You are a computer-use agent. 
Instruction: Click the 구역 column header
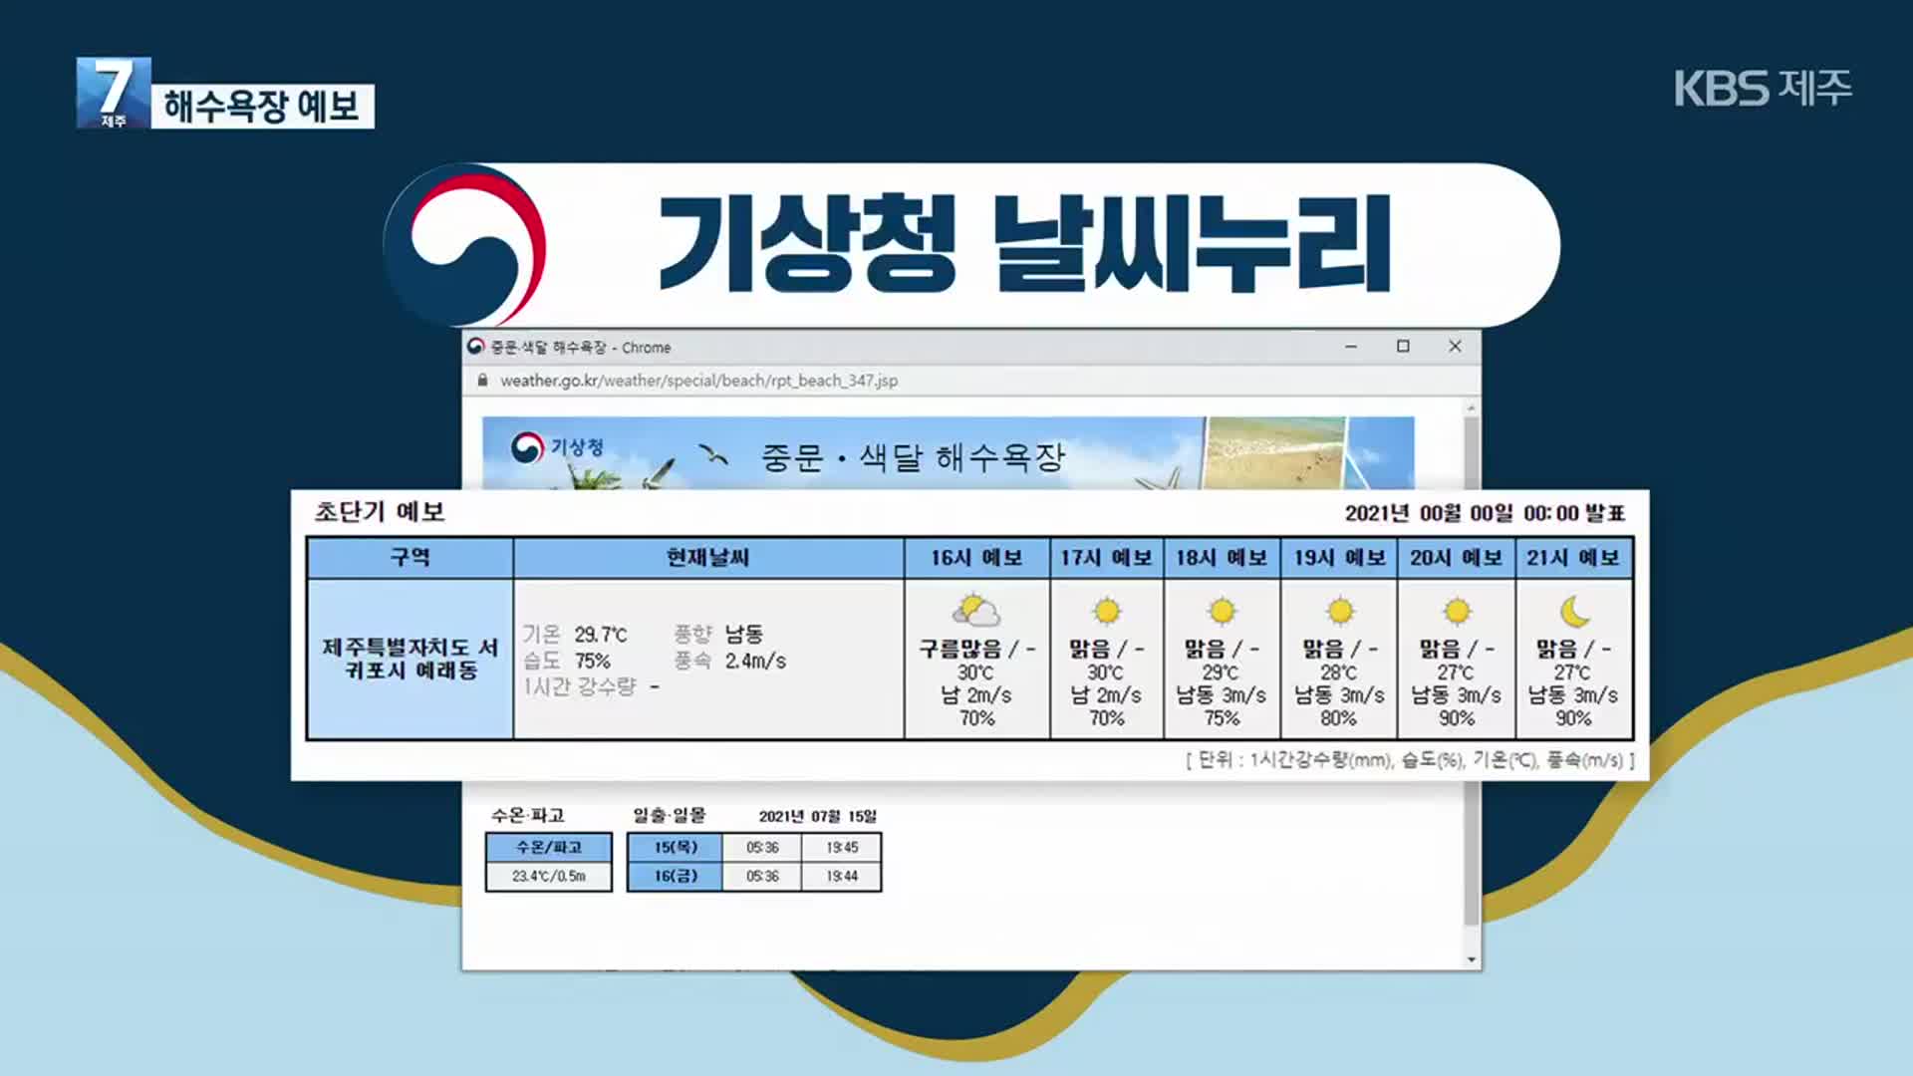click(x=410, y=558)
